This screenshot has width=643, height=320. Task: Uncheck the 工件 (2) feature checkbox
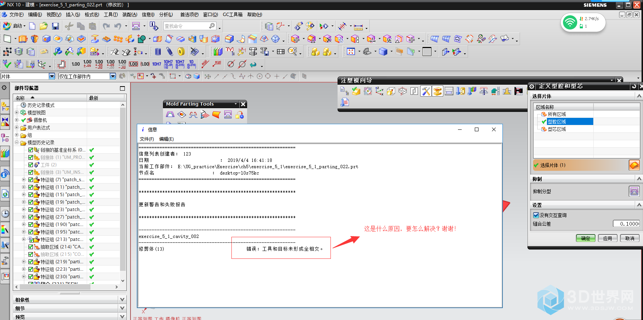click(x=31, y=165)
